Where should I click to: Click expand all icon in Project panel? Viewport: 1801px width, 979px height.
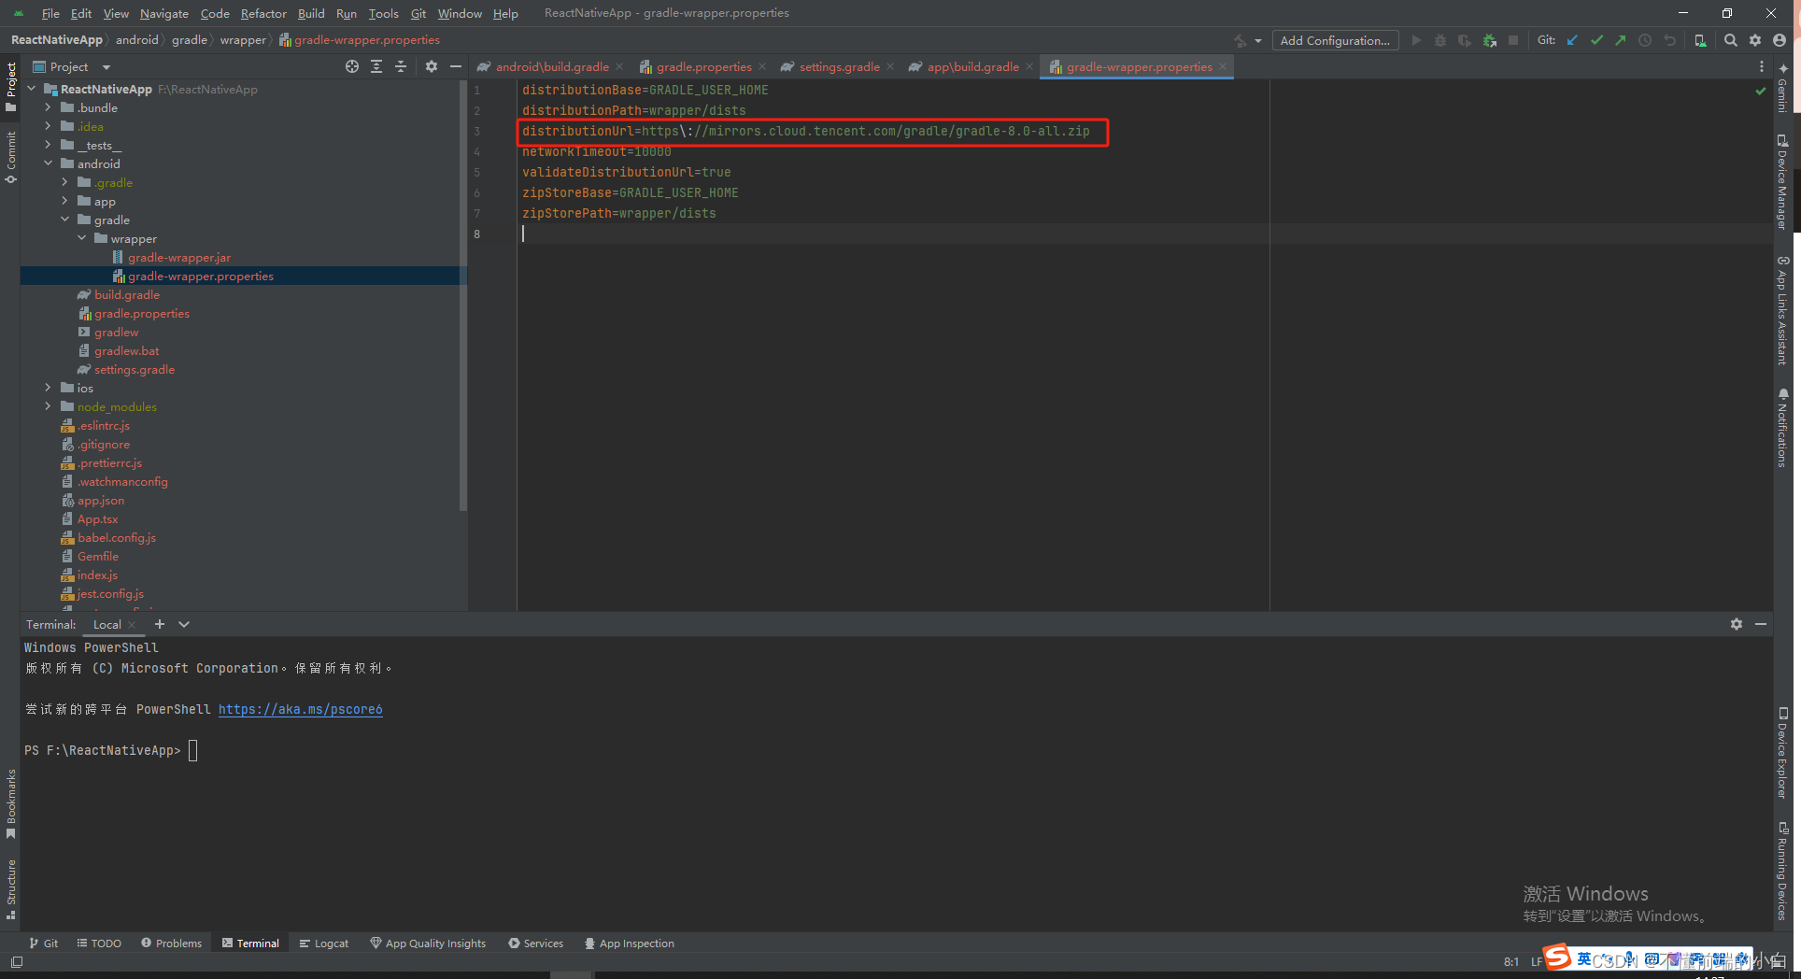point(376,66)
